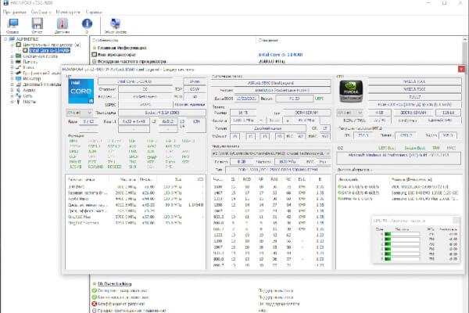The height and width of the screenshot is (313, 469).
Task: Open the GPU #0 selector dropdown
Action: coord(350,113)
